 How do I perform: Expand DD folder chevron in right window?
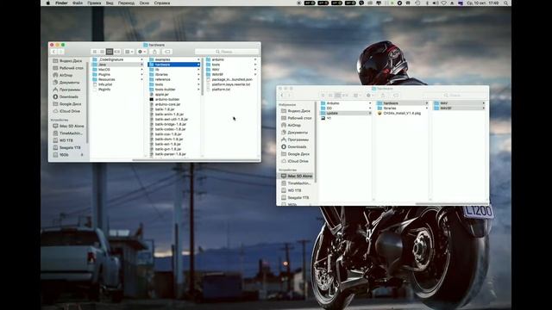tap(370, 108)
